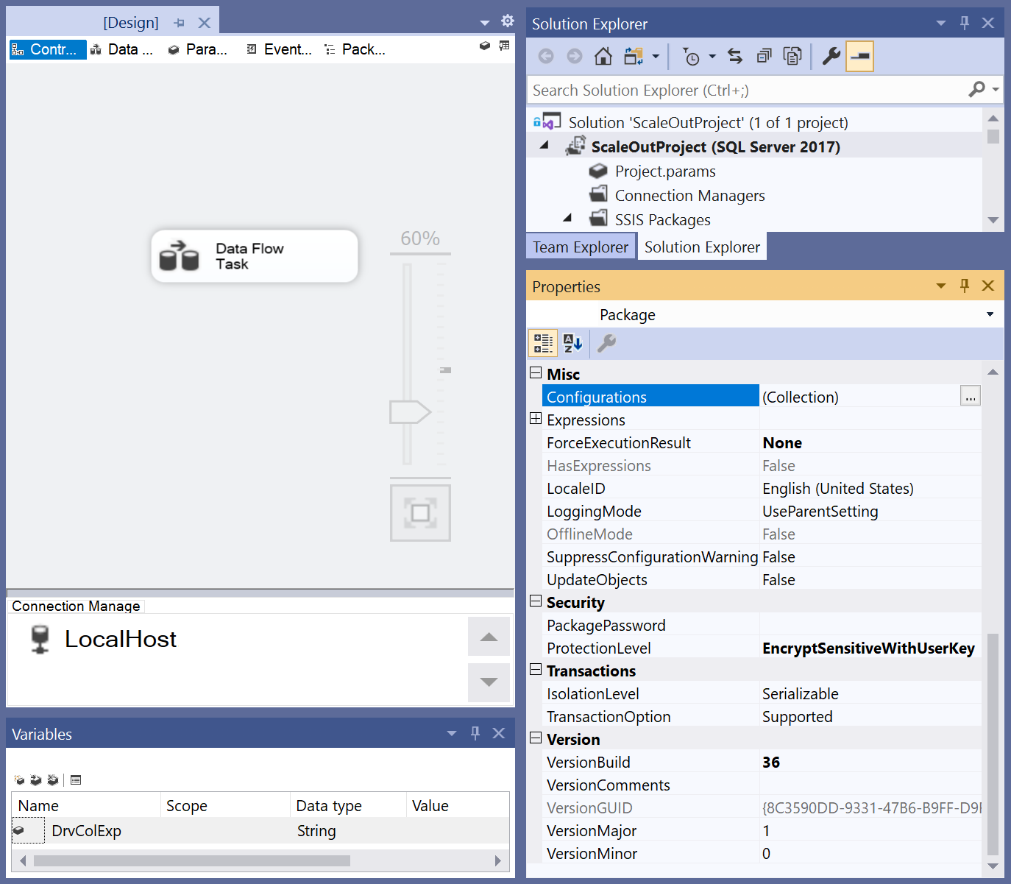Viewport: 1011px width, 884px height.
Task: Collapse the ScaleOutProject tree node
Action: point(544,145)
